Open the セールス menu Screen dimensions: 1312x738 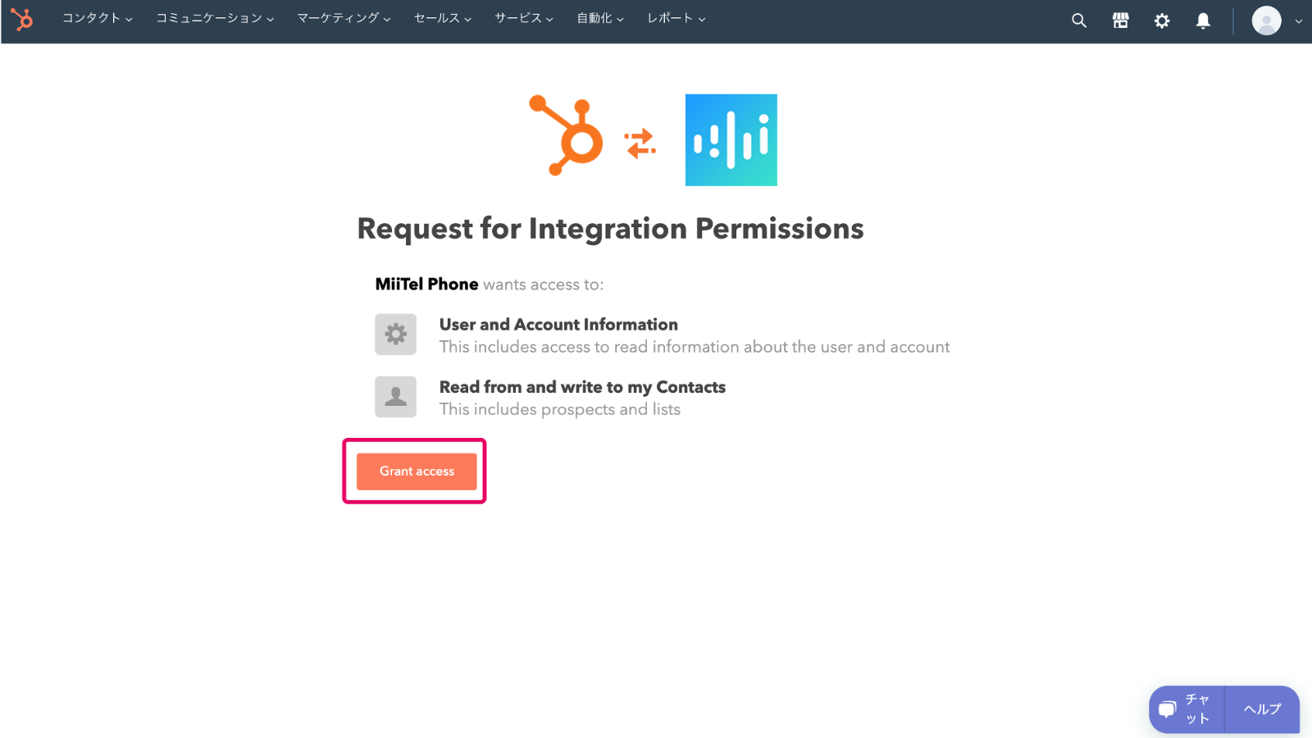[443, 18]
